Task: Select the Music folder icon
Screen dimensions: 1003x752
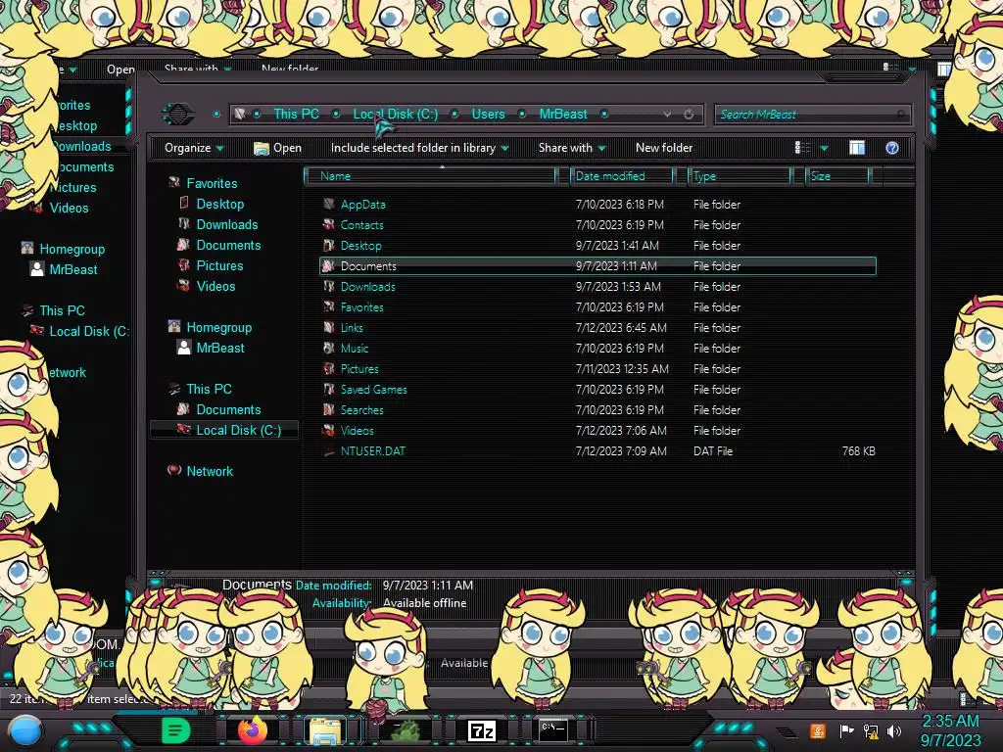Action: (329, 349)
